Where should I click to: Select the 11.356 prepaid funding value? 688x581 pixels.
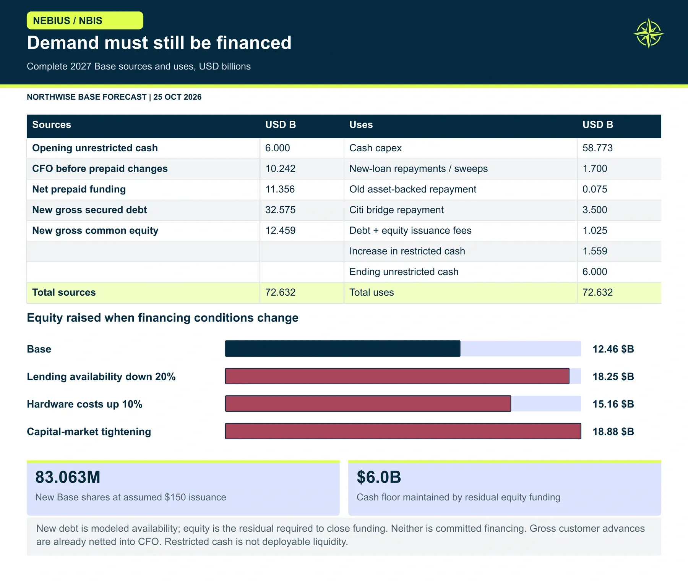280,189
